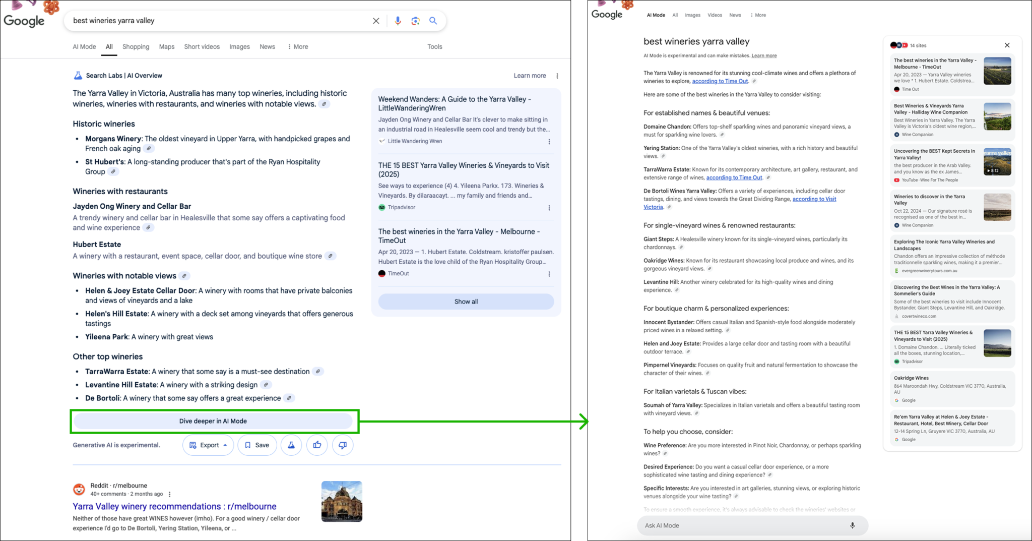Close the 14 sites sources panel

click(1007, 45)
